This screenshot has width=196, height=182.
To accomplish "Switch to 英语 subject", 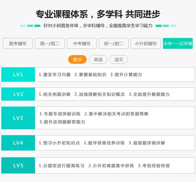I will [x=98, y=59].
